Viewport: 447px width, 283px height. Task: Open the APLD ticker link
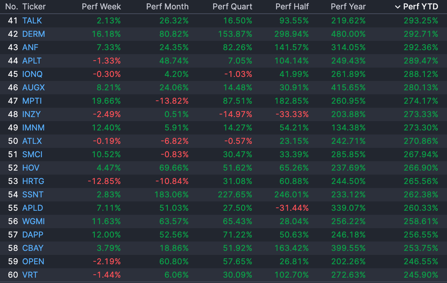click(33, 208)
